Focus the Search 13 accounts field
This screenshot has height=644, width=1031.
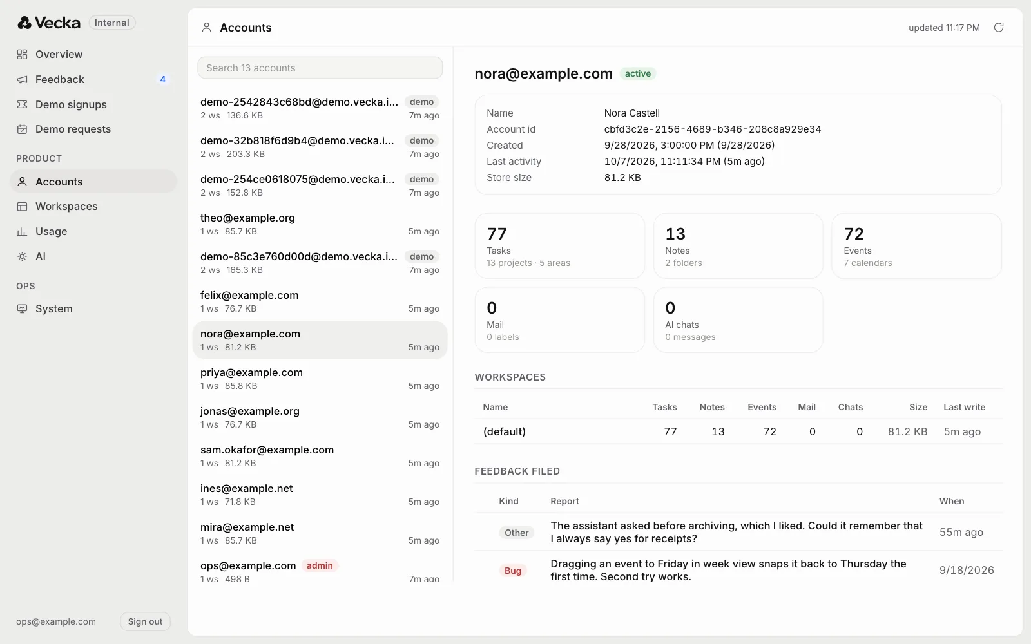click(x=320, y=68)
